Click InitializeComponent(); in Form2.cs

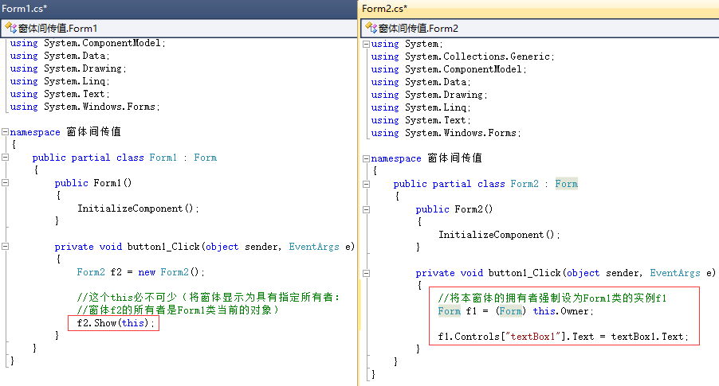point(499,235)
